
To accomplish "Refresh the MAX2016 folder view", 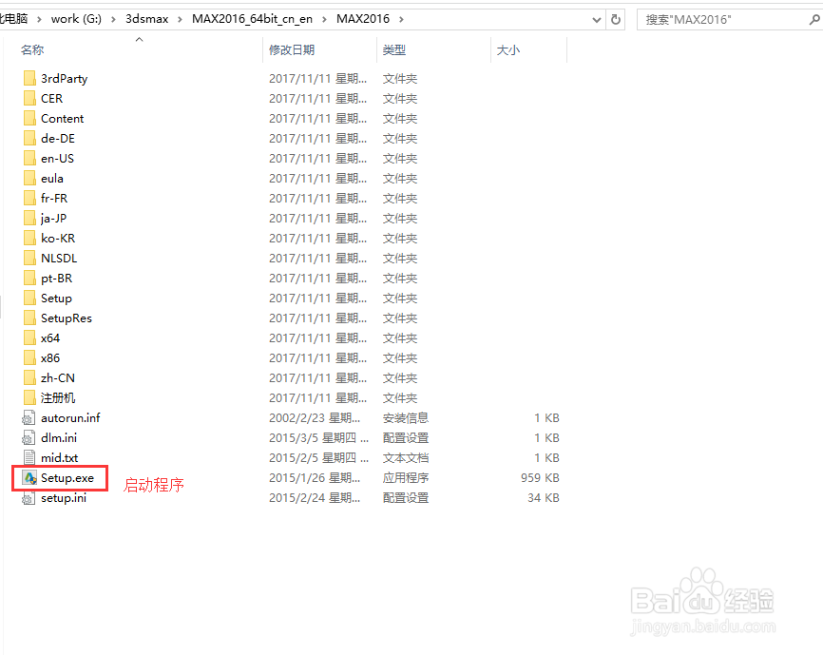I will 616,19.
